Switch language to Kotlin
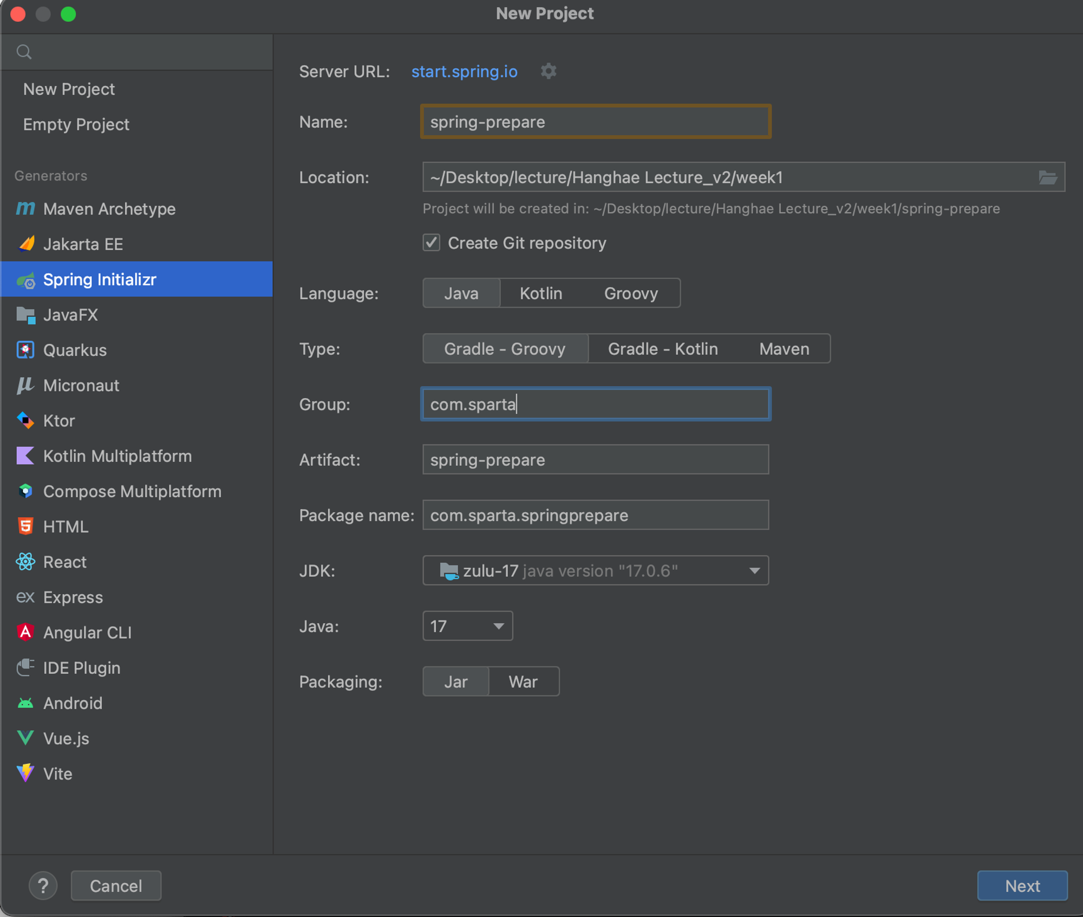The image size is (1083, 917). [x=540, y=293]
